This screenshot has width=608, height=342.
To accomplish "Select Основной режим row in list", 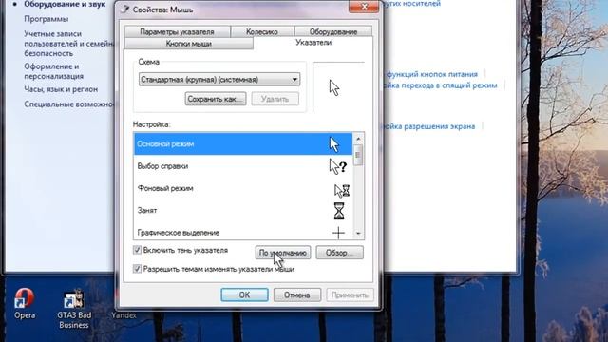I will click(x=243, y=143).
